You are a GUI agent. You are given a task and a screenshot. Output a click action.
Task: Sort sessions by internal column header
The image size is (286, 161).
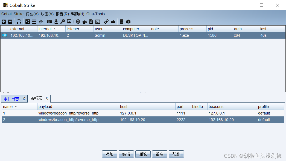point(51,29)
